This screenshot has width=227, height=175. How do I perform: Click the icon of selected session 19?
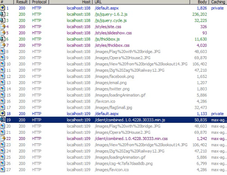click(x=3, y=120)
